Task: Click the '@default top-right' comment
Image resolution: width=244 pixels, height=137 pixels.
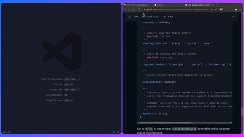Action: click(x=160, y=57)
